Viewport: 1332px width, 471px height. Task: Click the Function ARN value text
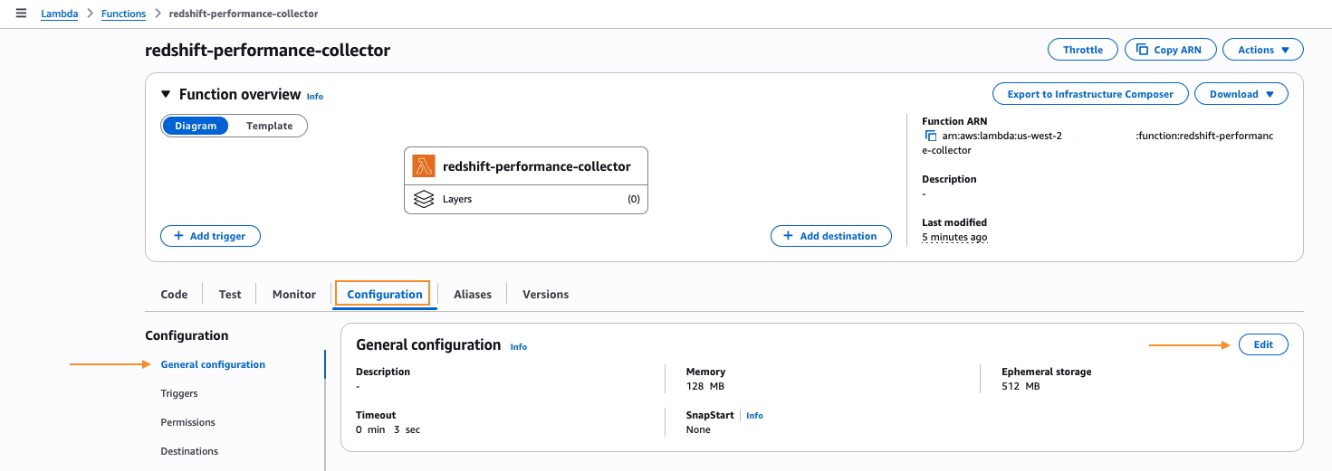coord(1097,143)
